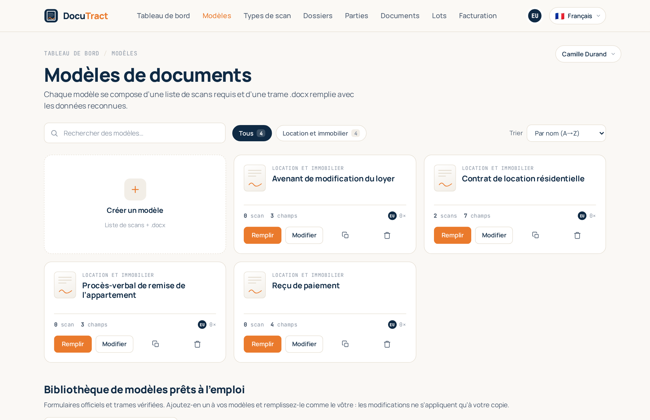The image size is (650, 420).
Task: Delete the Reçu de paiement model
Action: point(387,344)
